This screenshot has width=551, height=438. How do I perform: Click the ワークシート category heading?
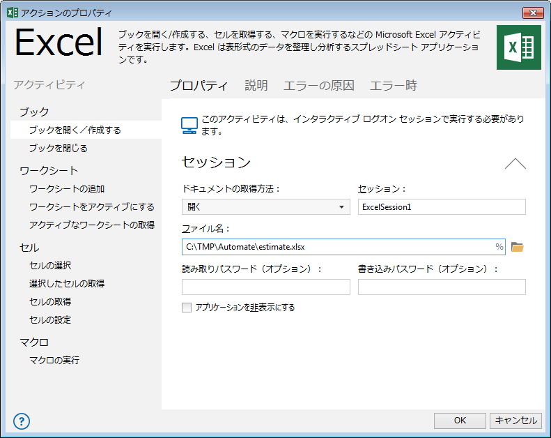pyautogui.click(x=49, y=171)
